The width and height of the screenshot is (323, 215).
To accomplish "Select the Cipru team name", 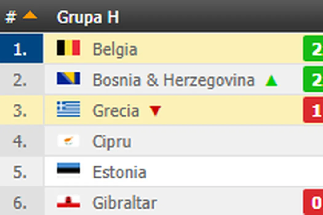I will (112, 142).
